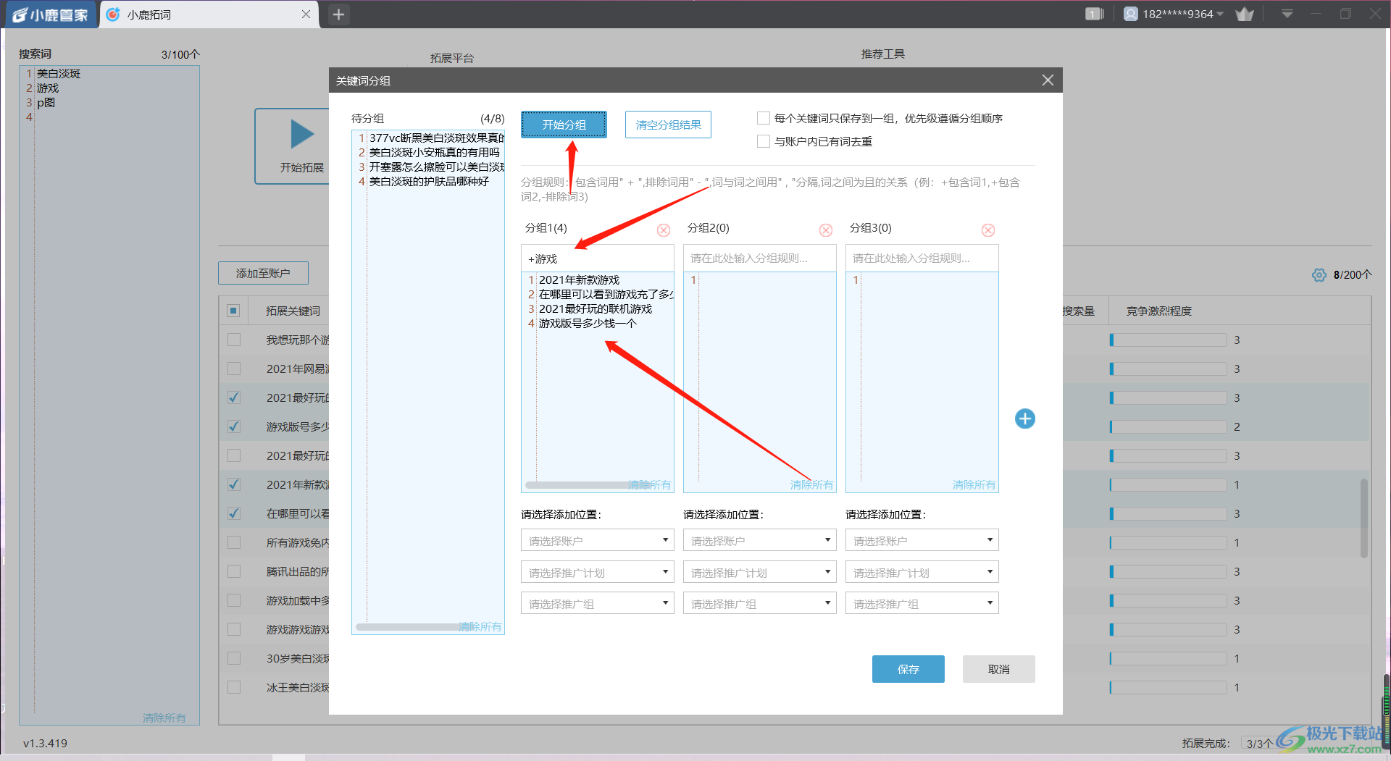Image resolution: width=1391 pixels, height=761 pixels.
Task: Uncheck the 游戏版号多少 row checkbox
Action: (x=234, y=426)
